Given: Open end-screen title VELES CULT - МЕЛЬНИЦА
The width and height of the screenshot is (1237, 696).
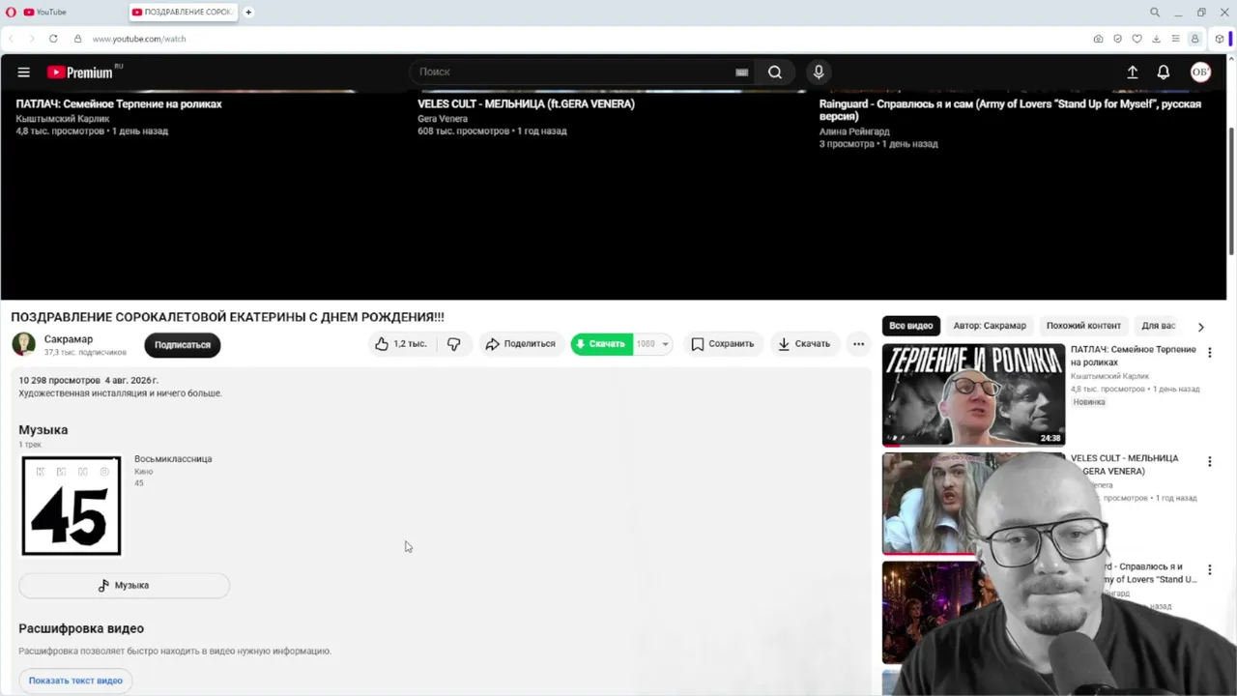Looking at the screenshot, I should (526, 103).
